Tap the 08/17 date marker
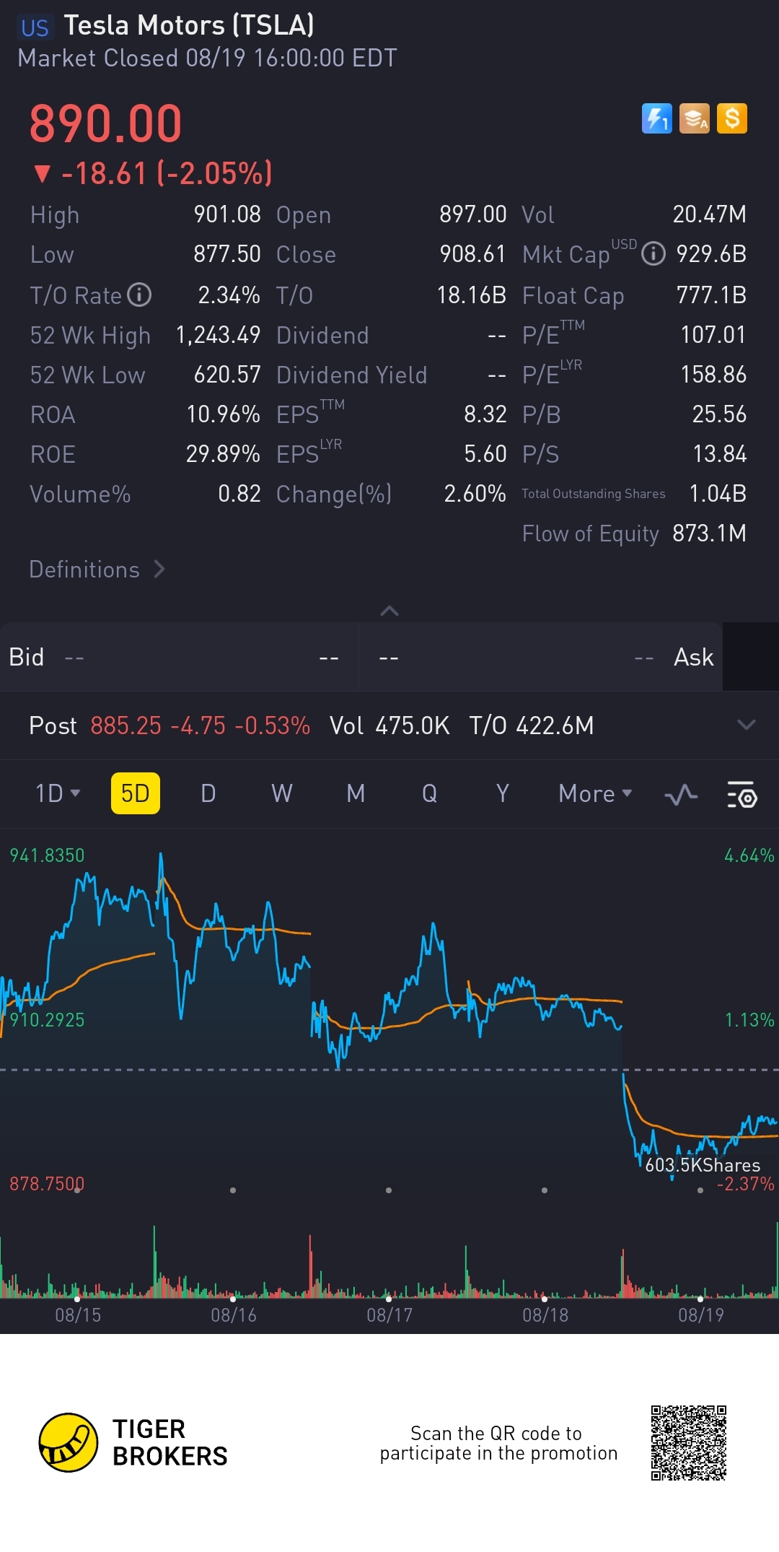 pos(389,1315)
